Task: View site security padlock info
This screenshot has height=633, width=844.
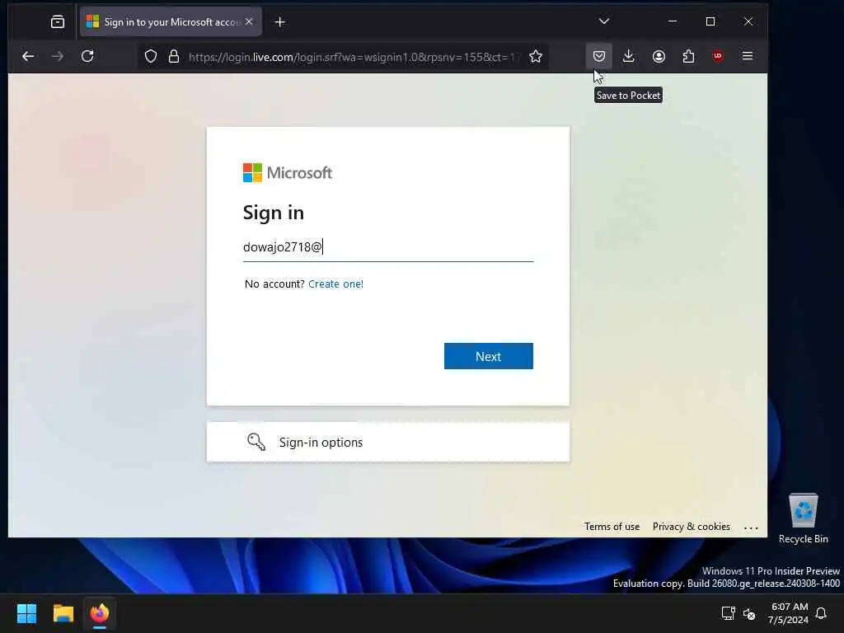Action: coord(174,57)
